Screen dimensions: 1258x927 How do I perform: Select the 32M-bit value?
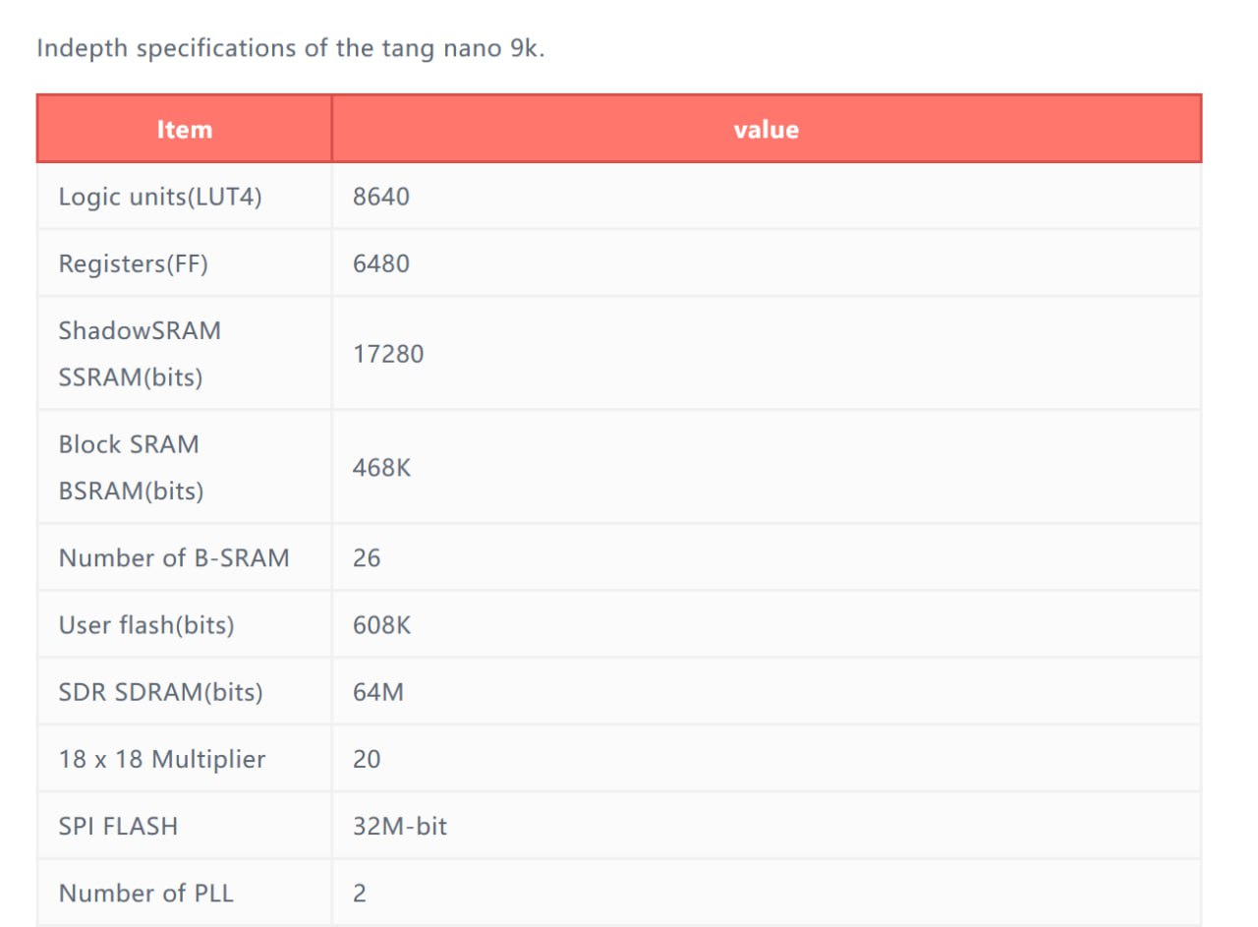(400, 826)
